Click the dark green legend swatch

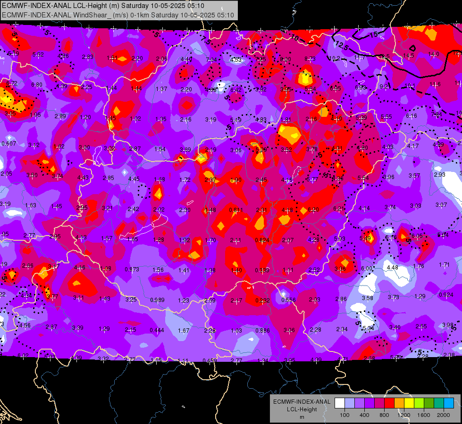click(x=428, y=403)
